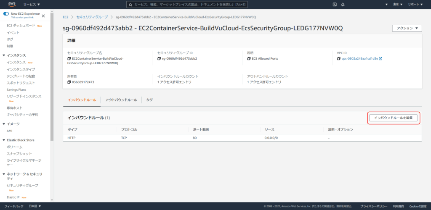
Task: Open インスタンスタイプ in sidebar
Action: (x=21, y=69)
